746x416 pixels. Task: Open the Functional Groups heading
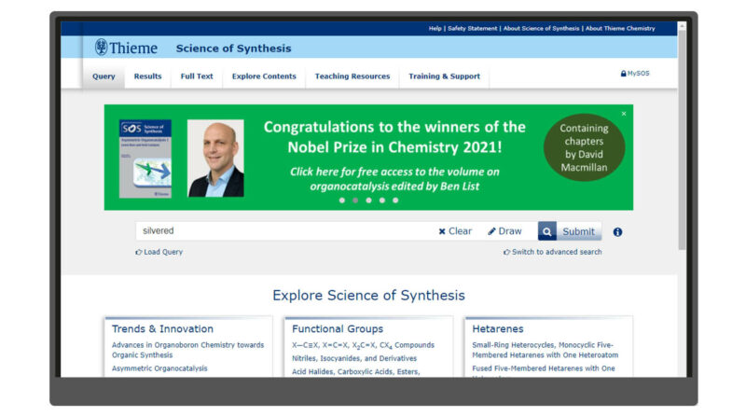point(338,329)
